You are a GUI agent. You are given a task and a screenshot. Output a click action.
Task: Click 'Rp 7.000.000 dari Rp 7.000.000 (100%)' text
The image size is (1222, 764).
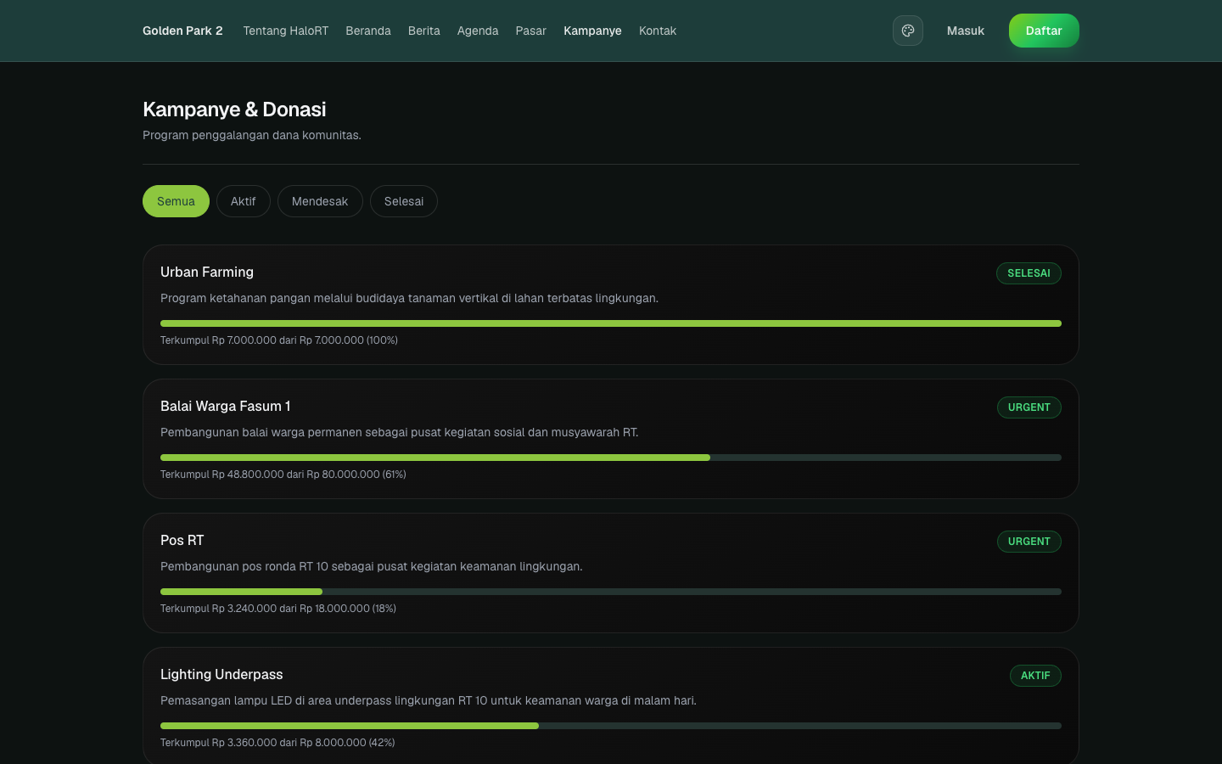click(305, 340)
